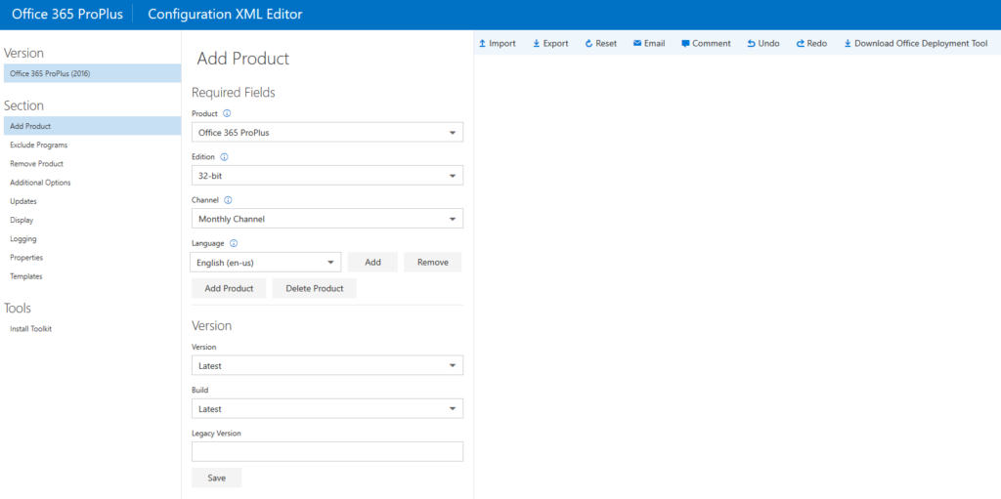This screenshot has width=1001, height=499.
Task: Click the Download Office Deployment Tool icon
Action: click(x=848, y=43)
